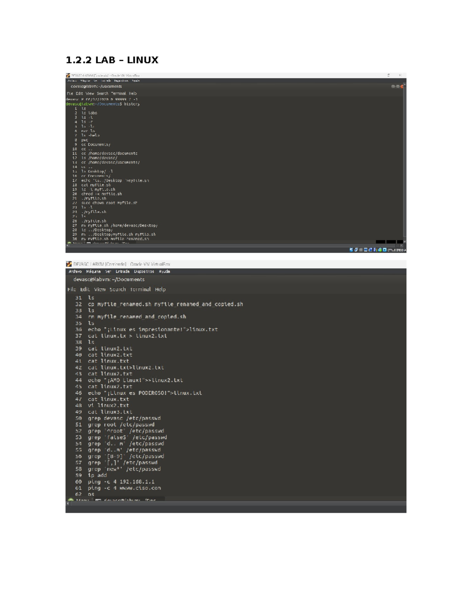Click the Help entry in the terminal menu bar
Viewport: 472px width, 610px height.
pyautogui.click(x=161, y=289)
